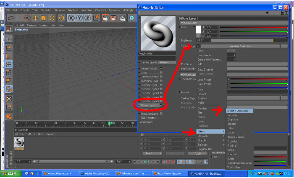Enable Specular Layer 2 checkbox

coord(161,89)
